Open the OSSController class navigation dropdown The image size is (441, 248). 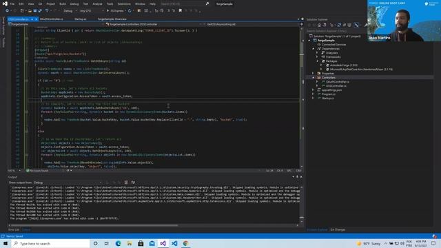[x=154, y=24]
